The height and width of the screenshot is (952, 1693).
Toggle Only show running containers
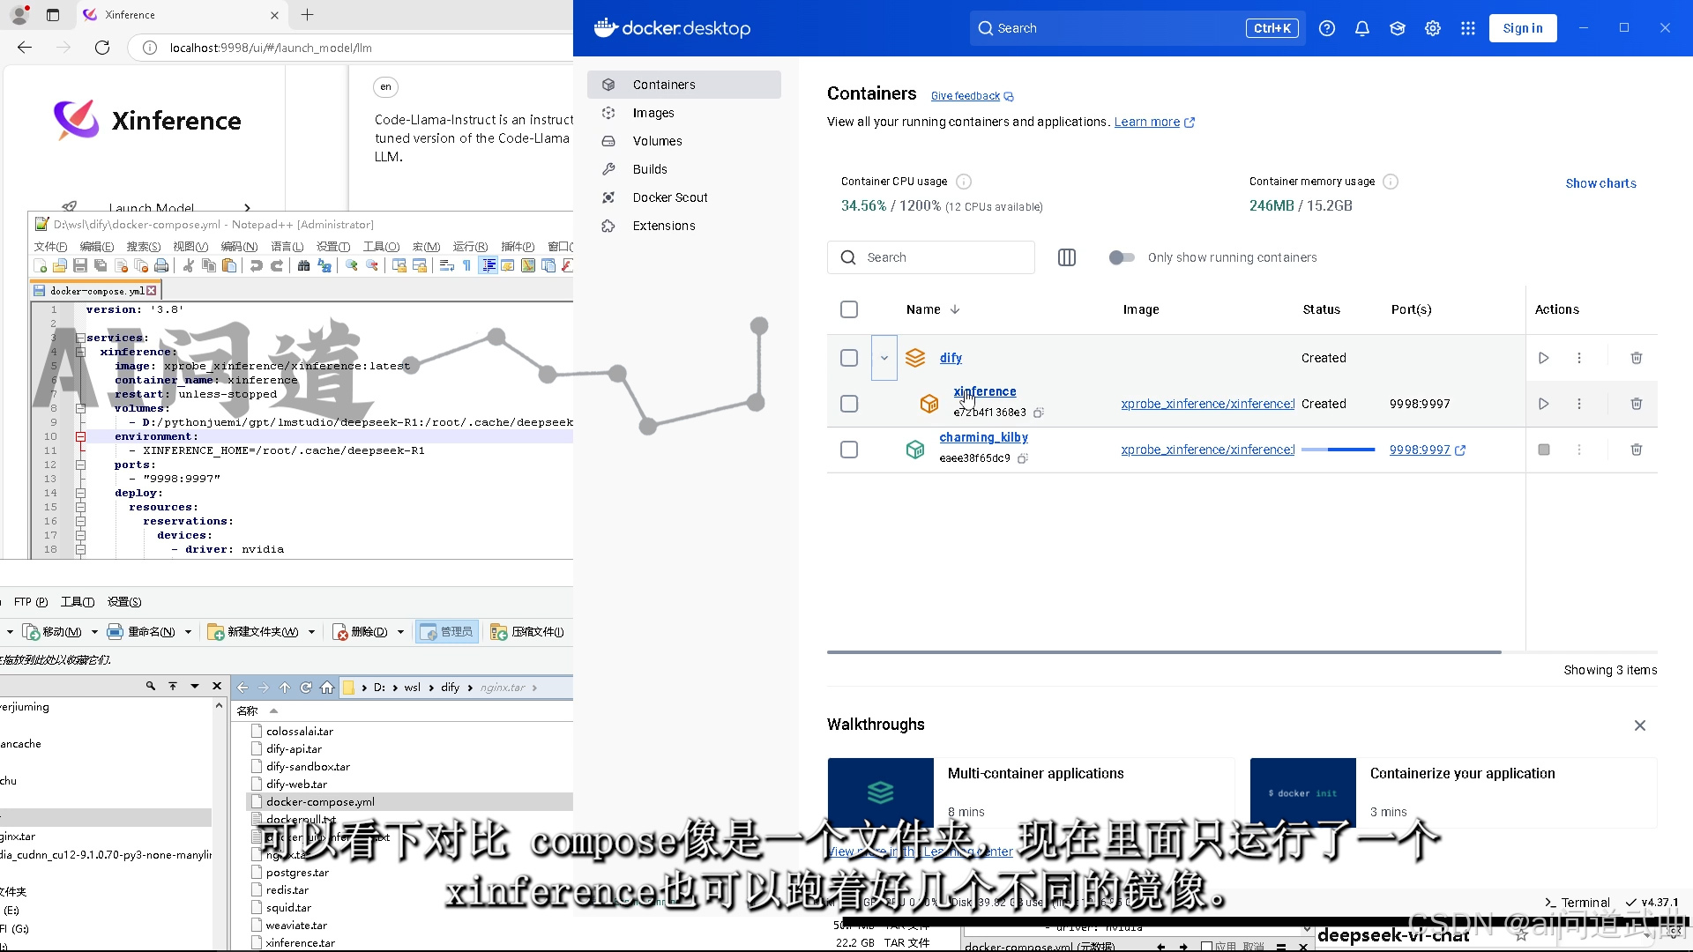coord(1121,257)
